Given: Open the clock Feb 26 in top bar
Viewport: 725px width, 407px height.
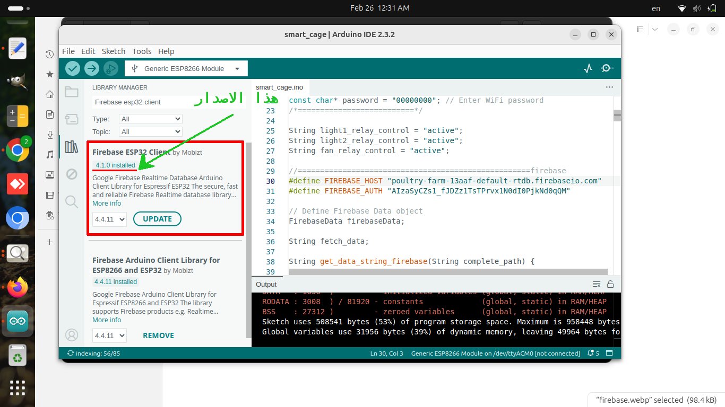Looking at the screenshot, I should (x=379, y=8).
